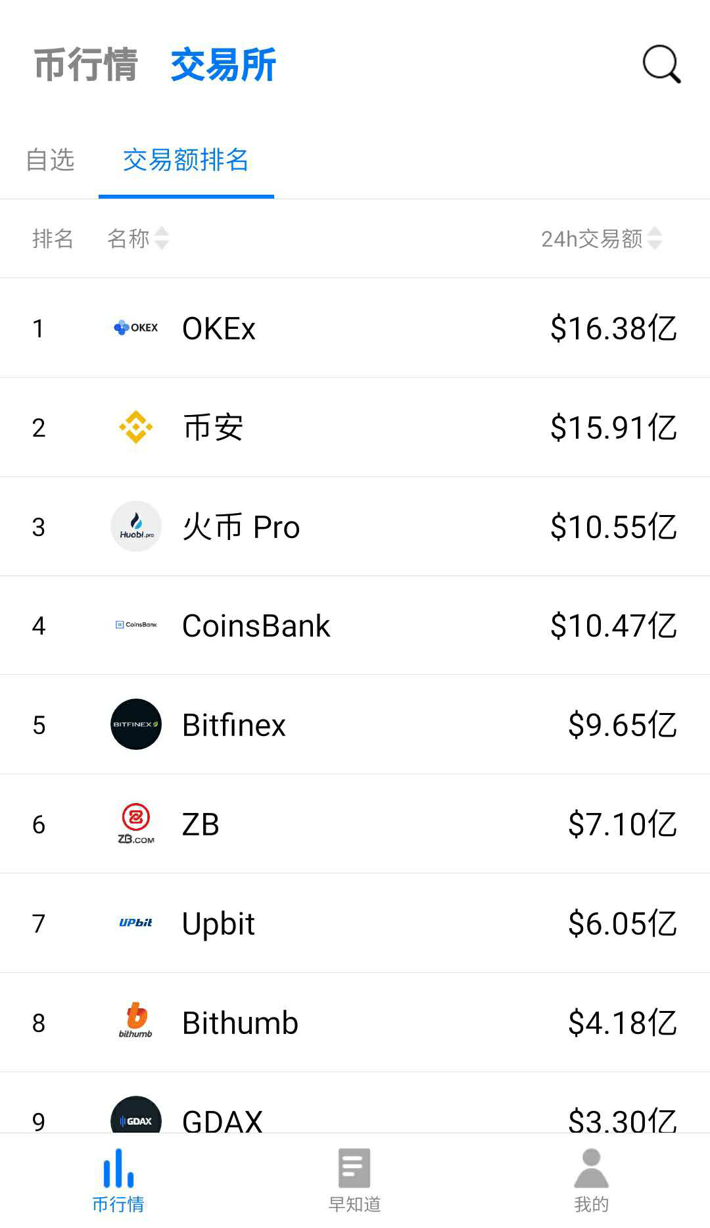Tap the ZB.com red logo
Viewport: 710px width, 1228px height.
(x=136, y=823)
